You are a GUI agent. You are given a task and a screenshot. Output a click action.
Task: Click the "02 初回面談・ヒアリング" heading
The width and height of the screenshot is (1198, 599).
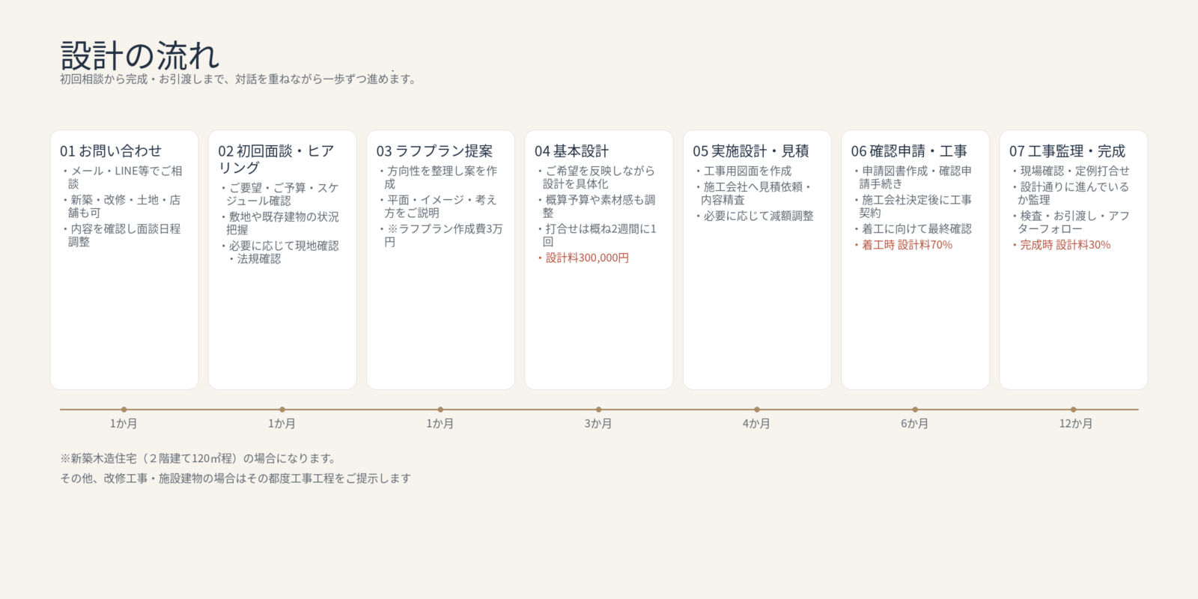(x=276, y=159)
